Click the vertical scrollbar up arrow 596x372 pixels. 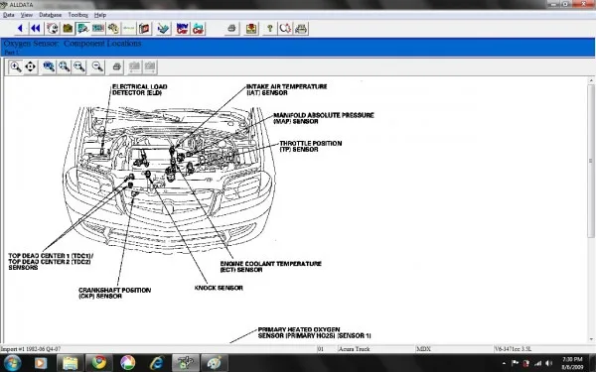[x=591, y=80]
